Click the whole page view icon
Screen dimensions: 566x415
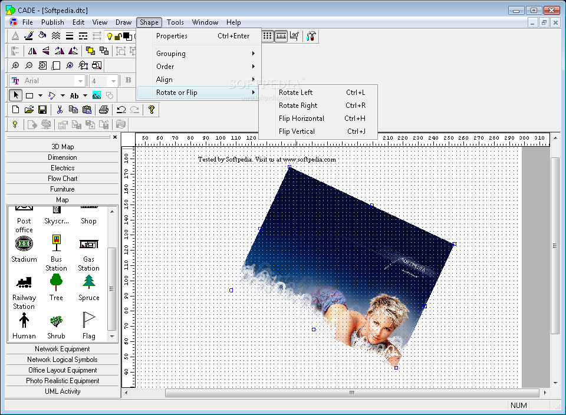[x=56, y=65]
